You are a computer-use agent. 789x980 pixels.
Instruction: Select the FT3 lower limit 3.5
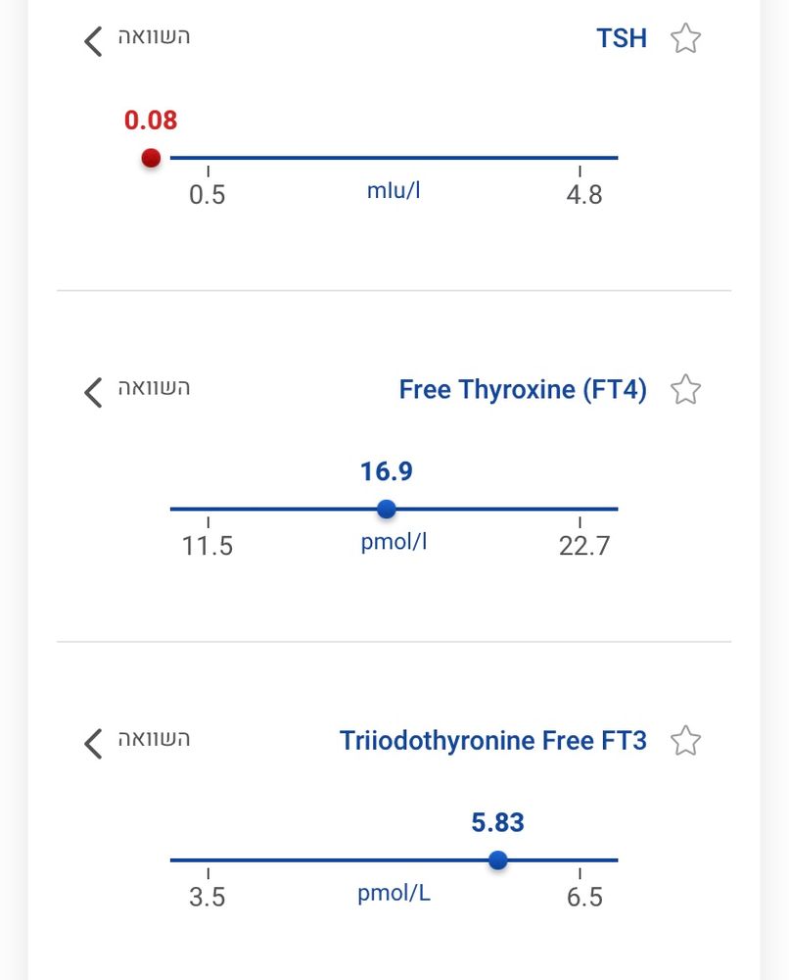tap(208, 897)
